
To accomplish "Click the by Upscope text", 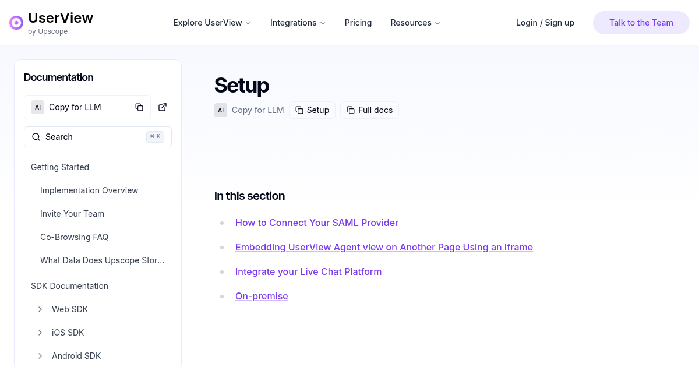I will [48, 31].
